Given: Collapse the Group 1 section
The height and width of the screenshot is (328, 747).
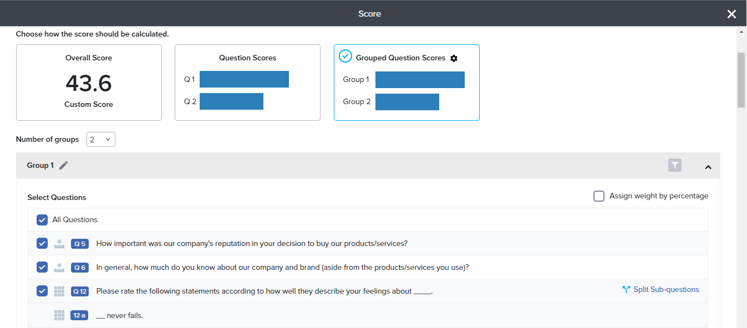Looking at the screenshot, I should coord(708,167).
